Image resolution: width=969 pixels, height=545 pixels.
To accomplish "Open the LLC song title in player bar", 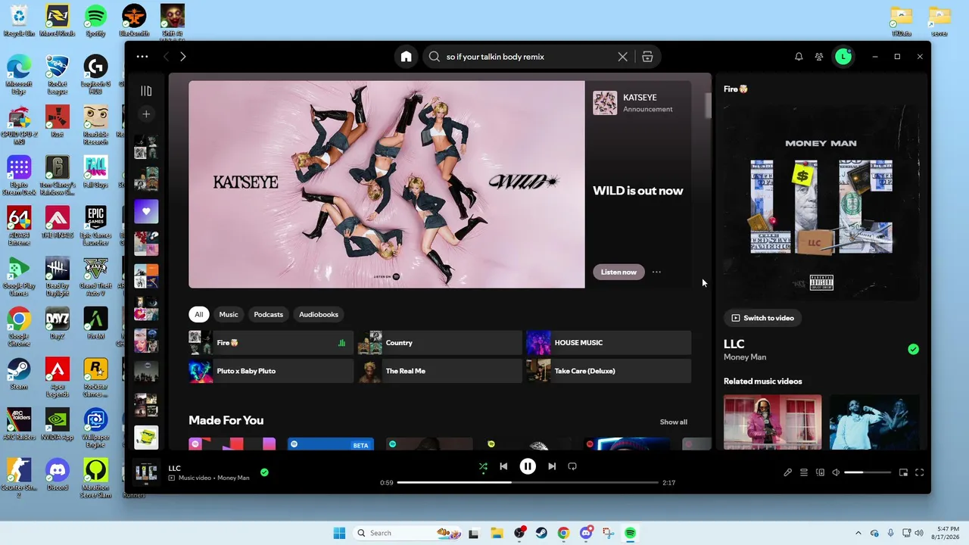I will coord(174,468).
